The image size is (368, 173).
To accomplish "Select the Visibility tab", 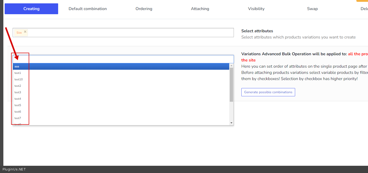I will pyautogui.click(x=256, y=9).
